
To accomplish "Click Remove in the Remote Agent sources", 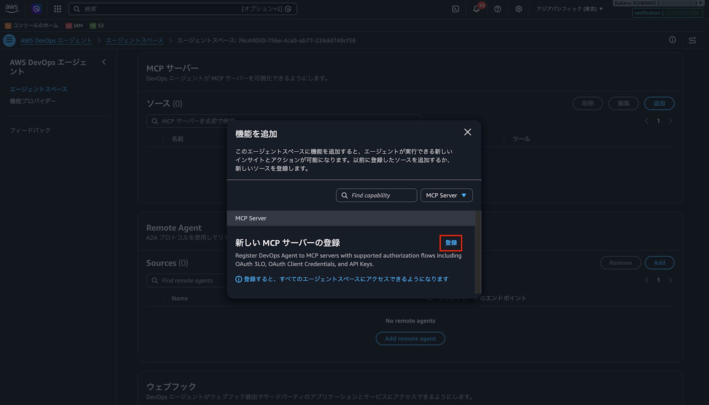I will click(x=621, y=263).
